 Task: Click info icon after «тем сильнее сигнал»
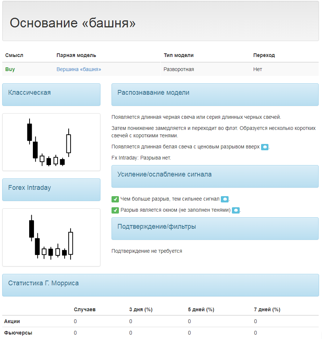coord(225,199)
